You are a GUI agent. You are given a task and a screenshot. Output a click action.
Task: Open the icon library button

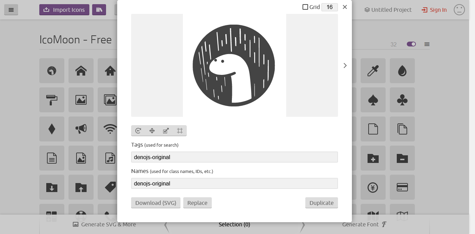tap(99, 10)
